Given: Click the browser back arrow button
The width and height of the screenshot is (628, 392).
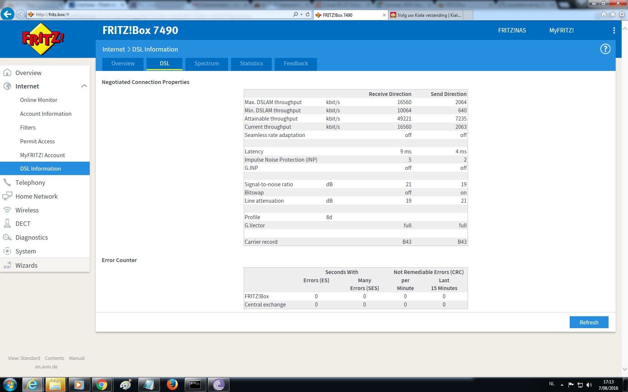Looking at the screenshot, I should [x=7, y=14].
